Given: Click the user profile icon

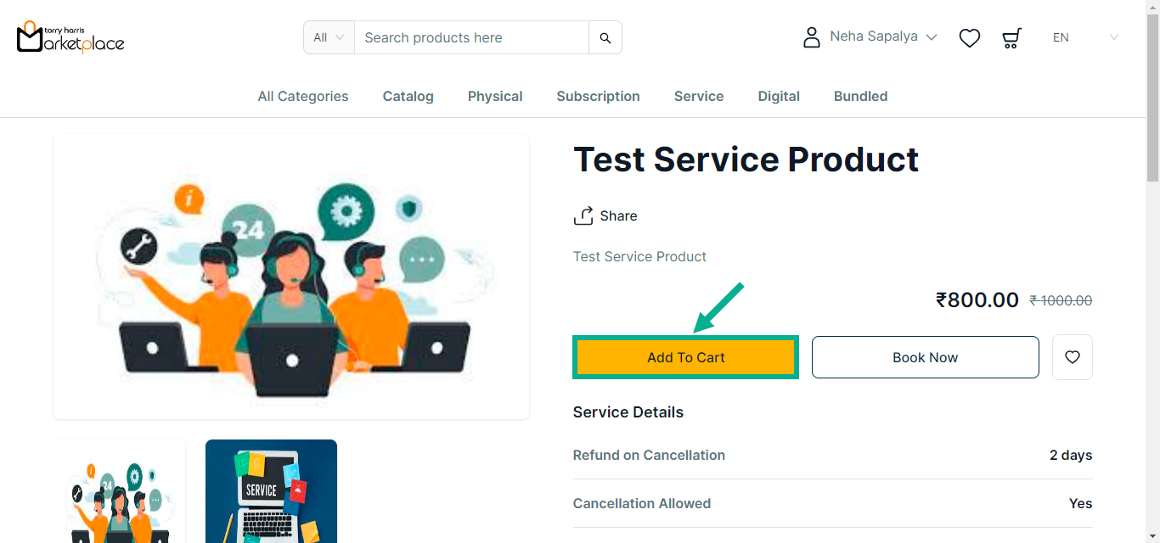Looking at the screenshot, I should pyautogui.click(x=811, y=37).
